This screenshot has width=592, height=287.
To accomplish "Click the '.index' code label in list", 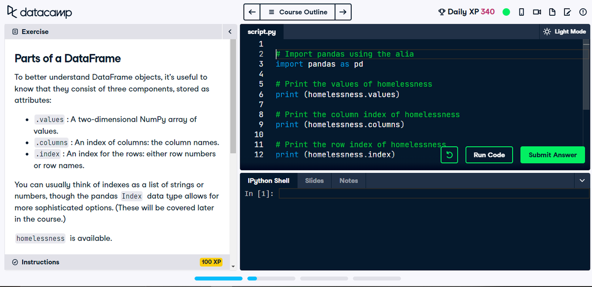I will pos(48,154).
